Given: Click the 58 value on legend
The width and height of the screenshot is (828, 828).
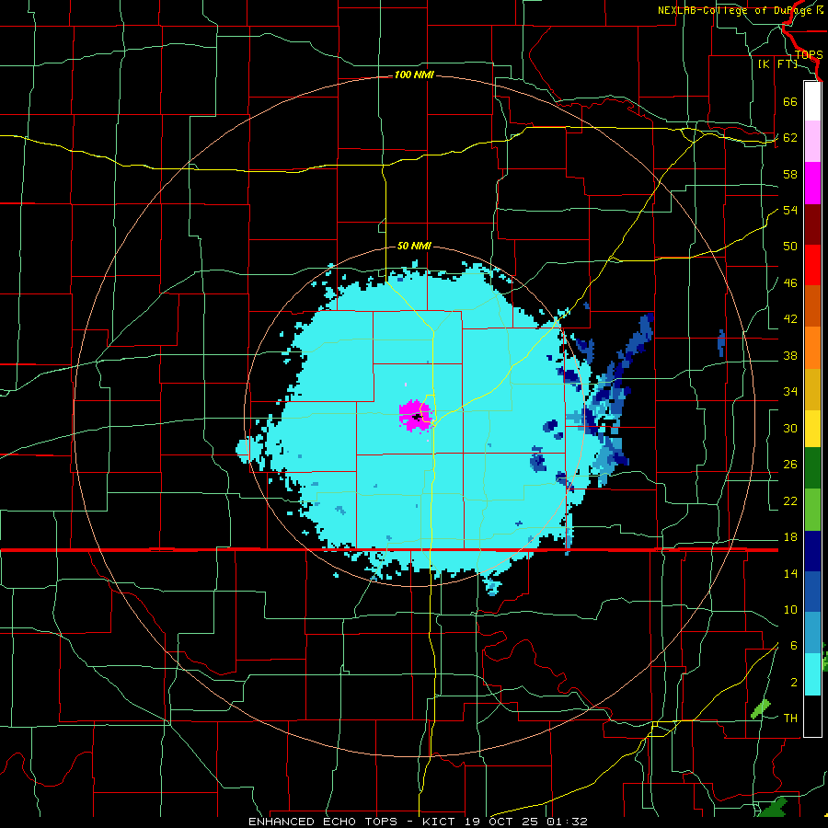Looking at the screenshot, I should 790,174.
